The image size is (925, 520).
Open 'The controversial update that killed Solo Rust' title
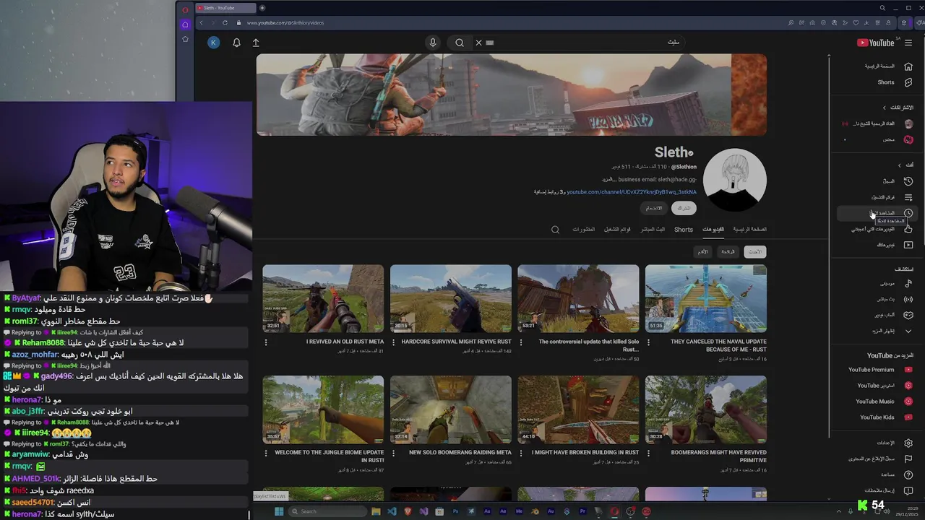[x=588, y=345]
